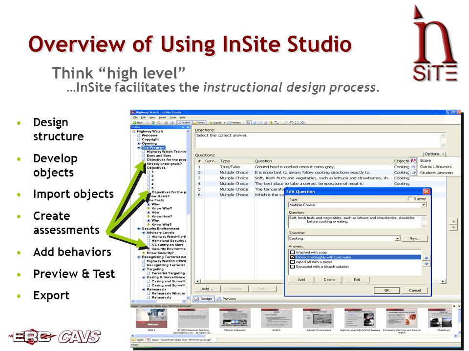
Task: Select the Mission Statement slide thumbnail
Action: coord(235,318)
